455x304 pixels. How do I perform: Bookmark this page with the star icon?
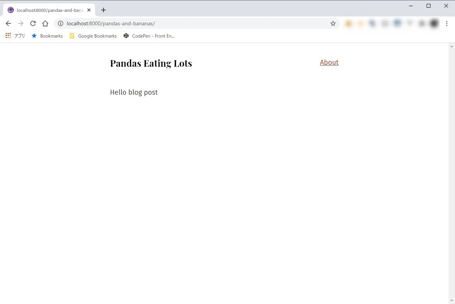point(333,23)
